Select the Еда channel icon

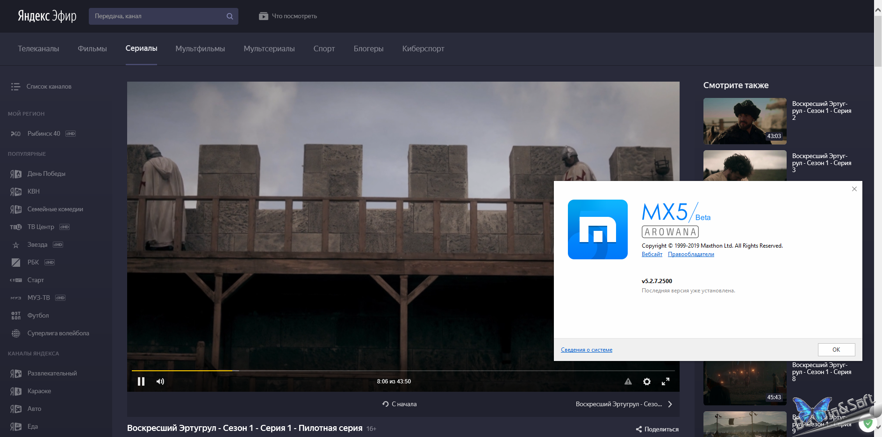pos(16,427)
